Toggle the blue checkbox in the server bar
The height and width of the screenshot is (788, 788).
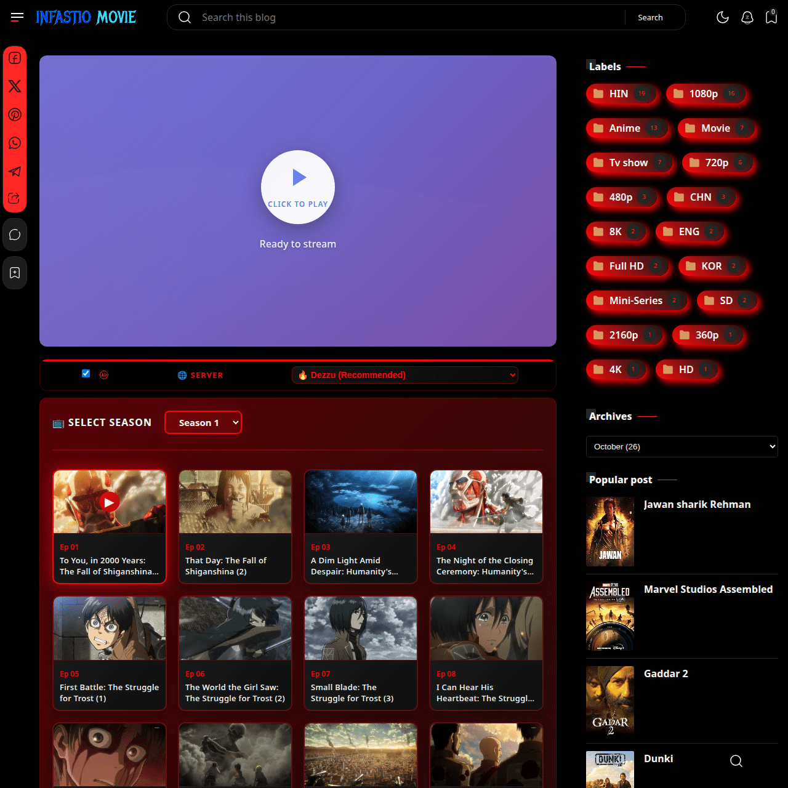[86, 373]
